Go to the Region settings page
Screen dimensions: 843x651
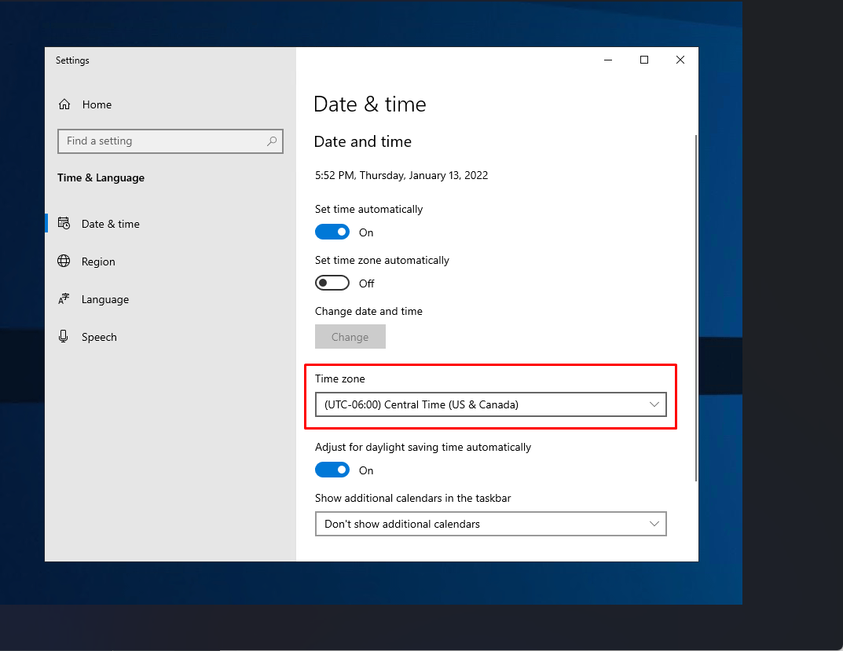[170, 261]
